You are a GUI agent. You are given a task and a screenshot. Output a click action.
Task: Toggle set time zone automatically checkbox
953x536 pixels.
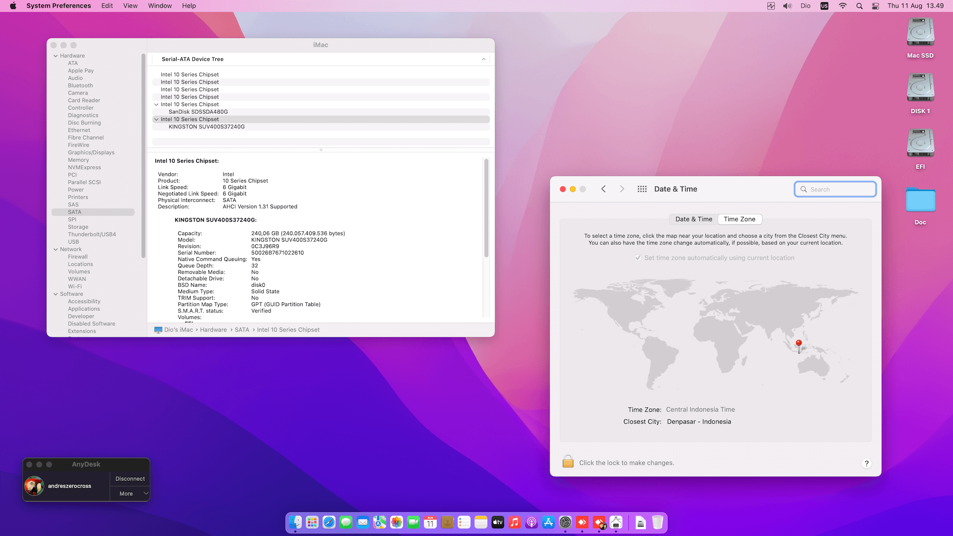(x=638, y=258)
